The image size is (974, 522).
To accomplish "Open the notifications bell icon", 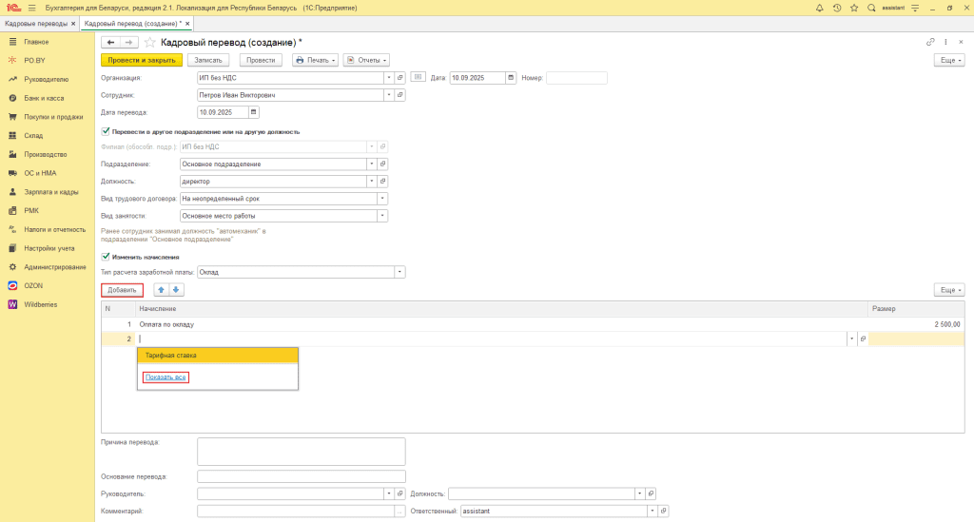I will (819, 8).
